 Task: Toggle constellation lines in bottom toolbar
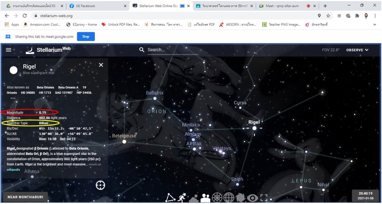click(x=170, y=198)
